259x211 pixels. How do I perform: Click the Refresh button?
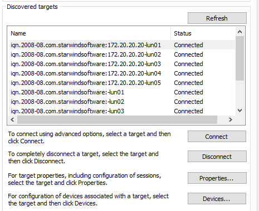click(217, 18)
